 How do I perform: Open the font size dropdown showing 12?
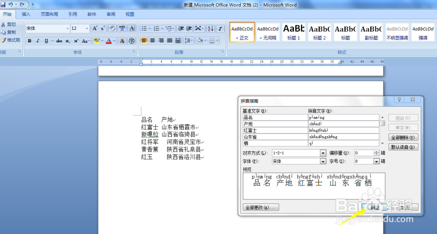(x=87, y=28)
